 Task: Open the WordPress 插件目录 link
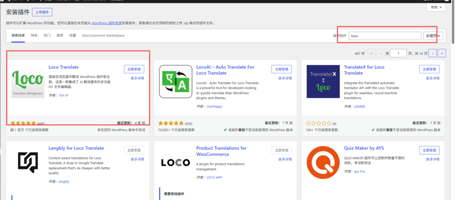tap(107, 23)
